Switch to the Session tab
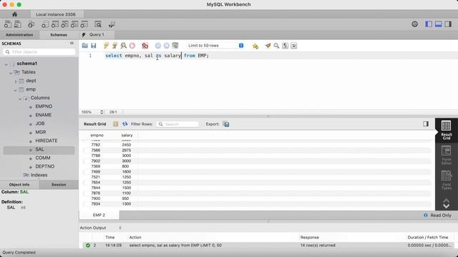The height and width of the screenshot is (257, 458). coord(59,184)
